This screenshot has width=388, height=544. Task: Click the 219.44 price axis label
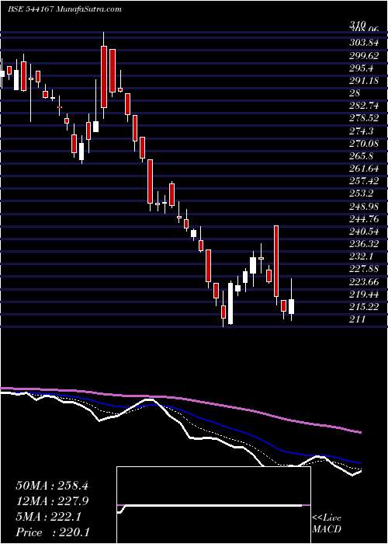pos(364,295)
